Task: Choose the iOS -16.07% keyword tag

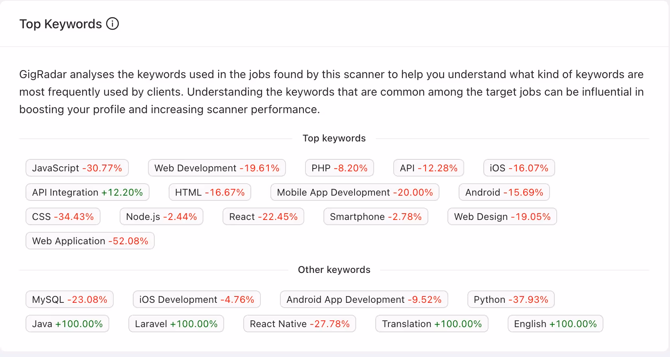Action: tap(519, 168)
